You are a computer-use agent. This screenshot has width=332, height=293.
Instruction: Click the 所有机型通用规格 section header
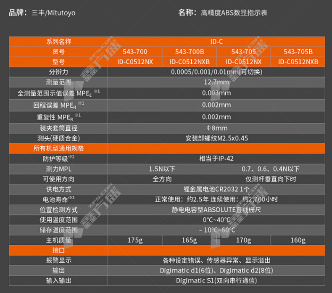point(58,148)
